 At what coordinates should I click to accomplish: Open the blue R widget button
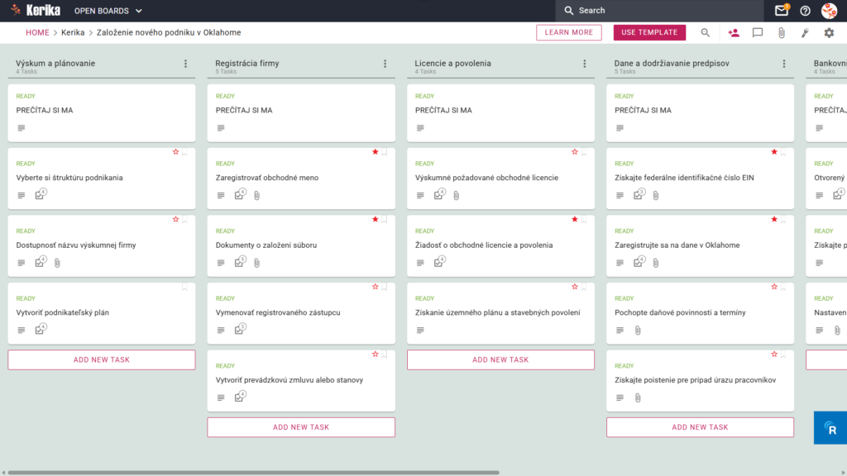(830, 428)
